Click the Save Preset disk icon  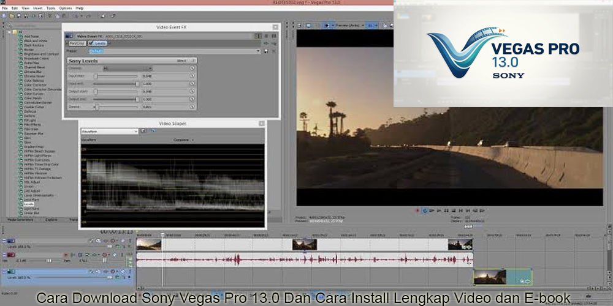(266, 51)
